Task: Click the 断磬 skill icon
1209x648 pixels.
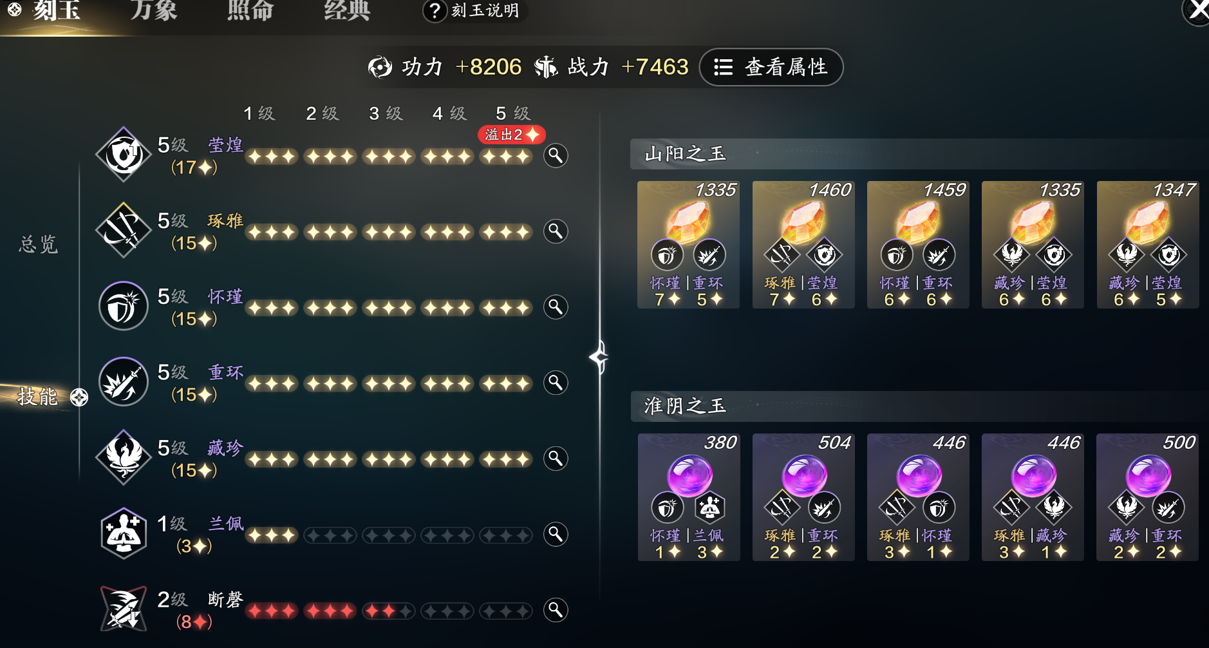Action: (124, 609)
